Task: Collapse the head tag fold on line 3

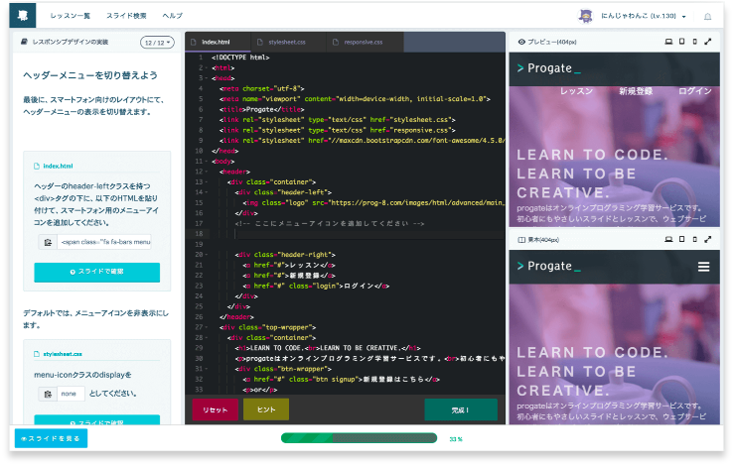Action: (207, 78)
